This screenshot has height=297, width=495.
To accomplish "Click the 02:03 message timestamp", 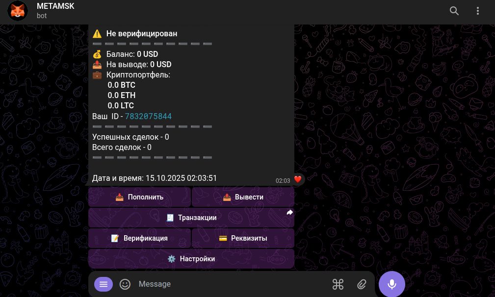I will pos(283,181).
